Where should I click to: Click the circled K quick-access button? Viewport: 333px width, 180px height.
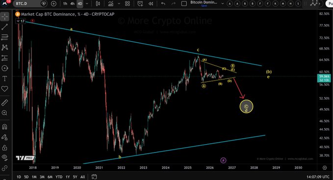coord(276,3)
